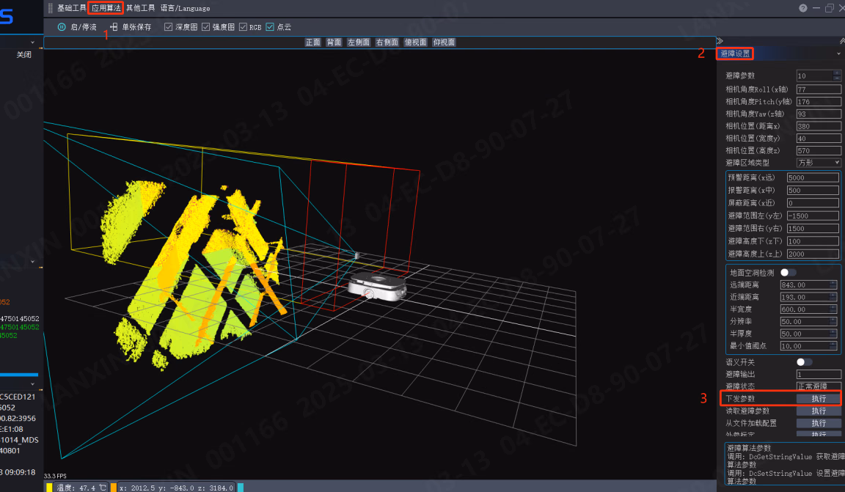Viewport: 845px width, 492px height.
Task: Click the 相机角度Yaw(z轴) input field
Action: (819, 114)
